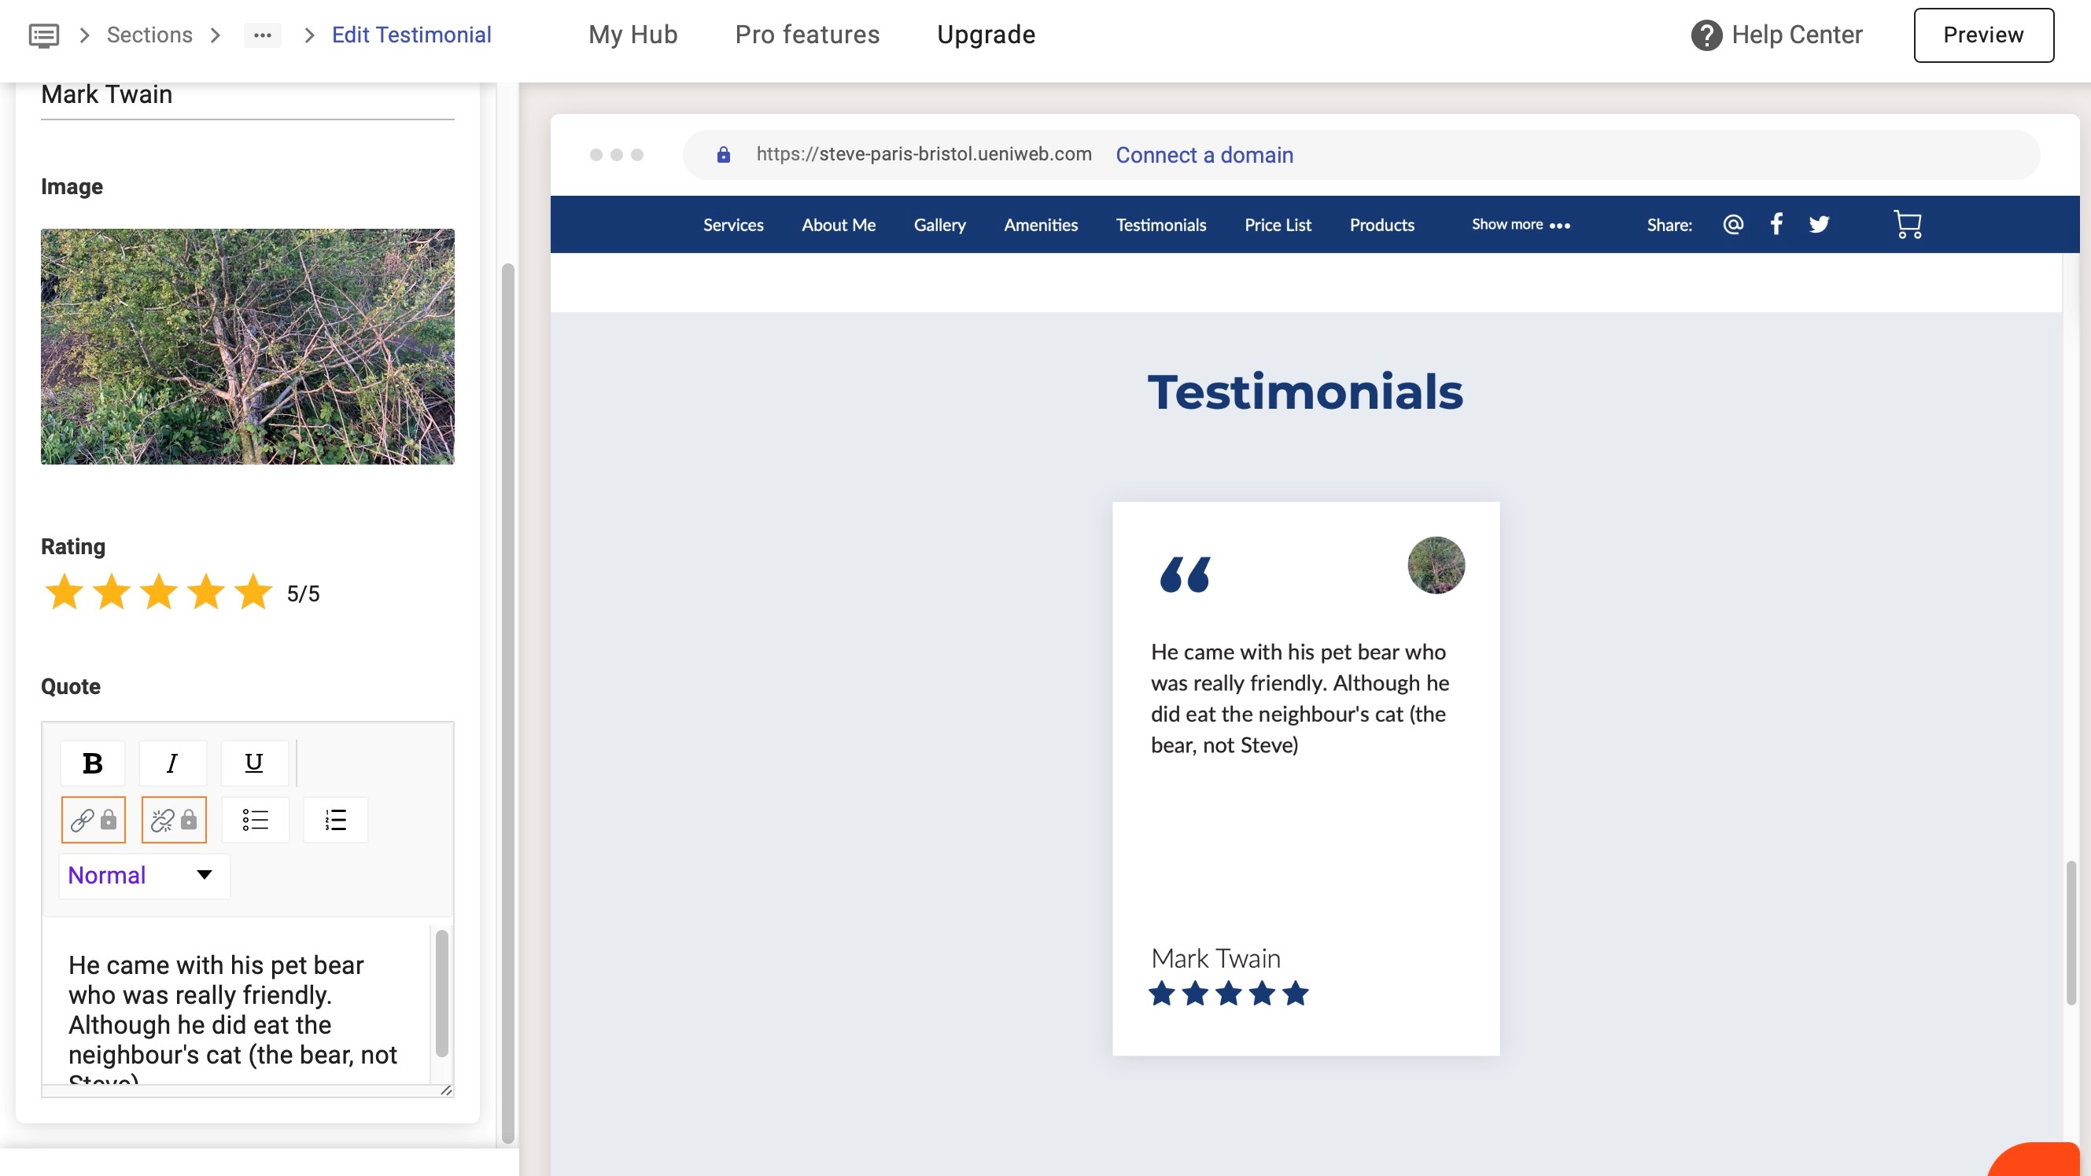Click the locked insert link icon
Screen dimensions: 2091x1176
click(x=94, y=819)
